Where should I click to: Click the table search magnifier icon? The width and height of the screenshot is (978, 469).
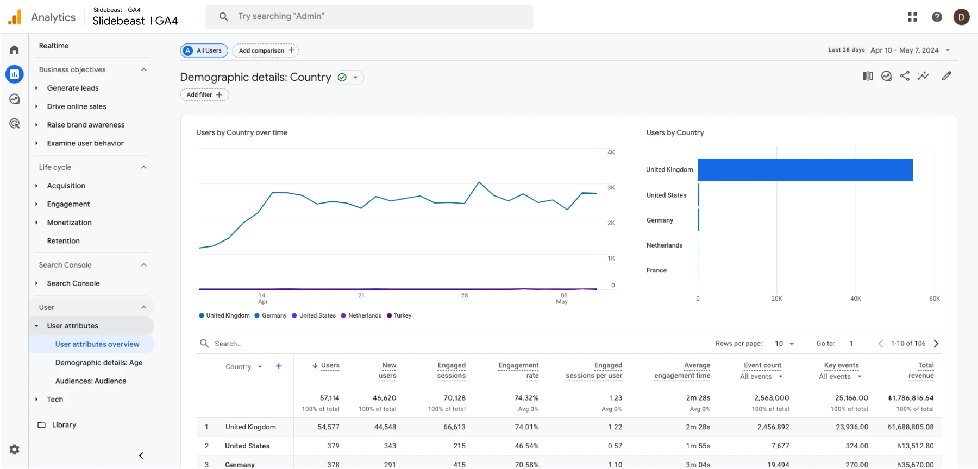pos(204,344)
